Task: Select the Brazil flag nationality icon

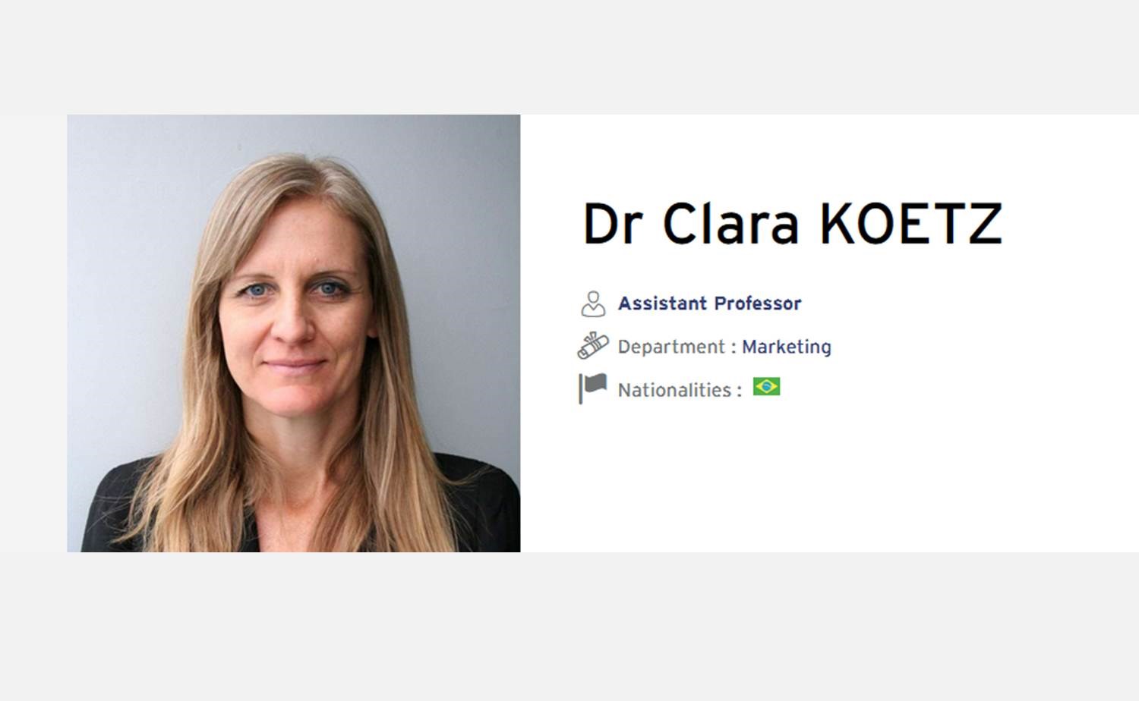Action: [x=766, y=387]
